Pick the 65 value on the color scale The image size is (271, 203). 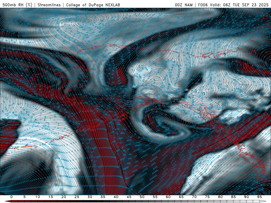tap(181, 197)
